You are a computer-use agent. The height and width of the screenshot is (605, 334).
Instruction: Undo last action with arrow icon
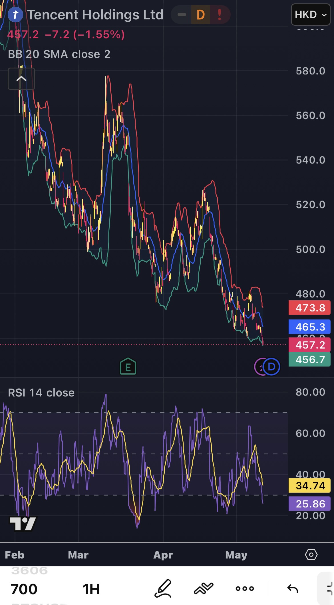(x=293, y=588)
